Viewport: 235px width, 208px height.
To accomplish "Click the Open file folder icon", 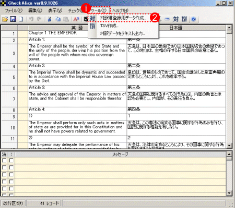I will [x=5, y=19].
